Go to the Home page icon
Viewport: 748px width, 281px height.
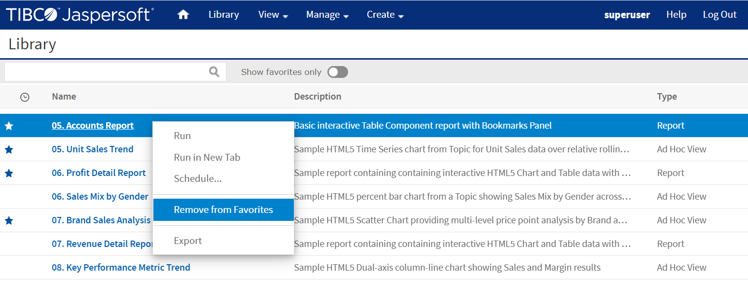click(183, 15)
